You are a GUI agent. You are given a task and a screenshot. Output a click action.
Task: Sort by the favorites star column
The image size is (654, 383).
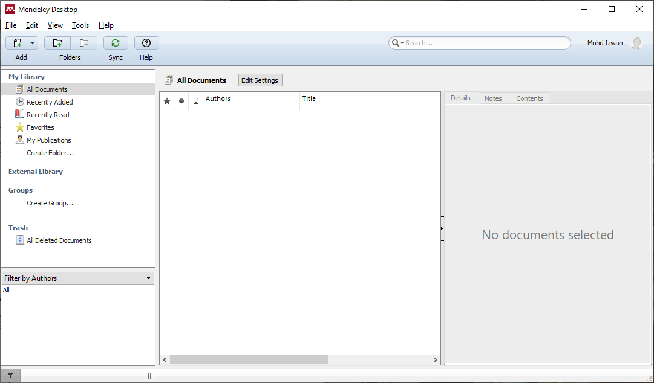click(x=167, y=101)
